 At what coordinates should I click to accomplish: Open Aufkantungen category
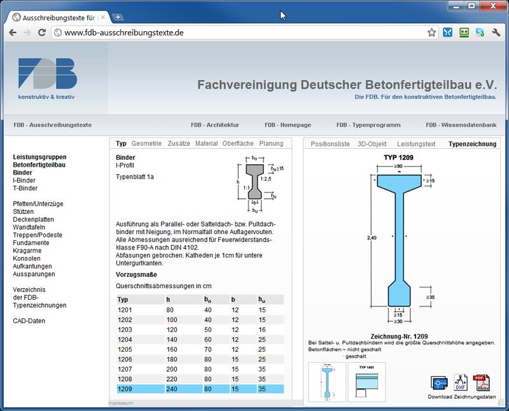coord(32,266)
